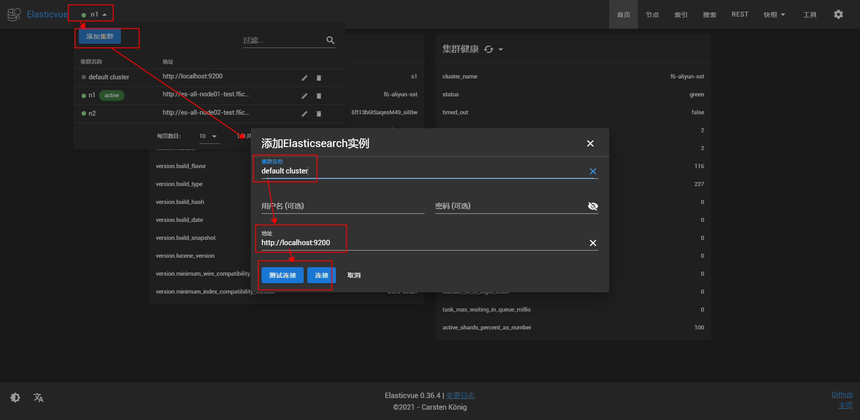Click the task_max_waiting_in_queue_millis row

[573, 310]
